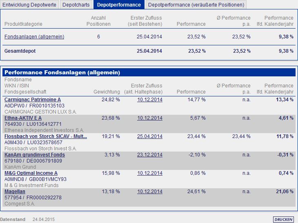Open the Magellan fund link
The height and width of the screenshot is (223, 298).
coord(15,192)
